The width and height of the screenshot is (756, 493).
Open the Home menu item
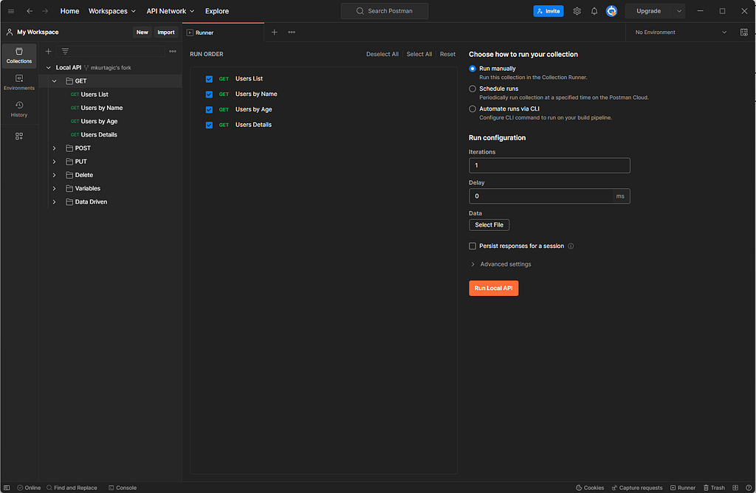coord(69,11)
